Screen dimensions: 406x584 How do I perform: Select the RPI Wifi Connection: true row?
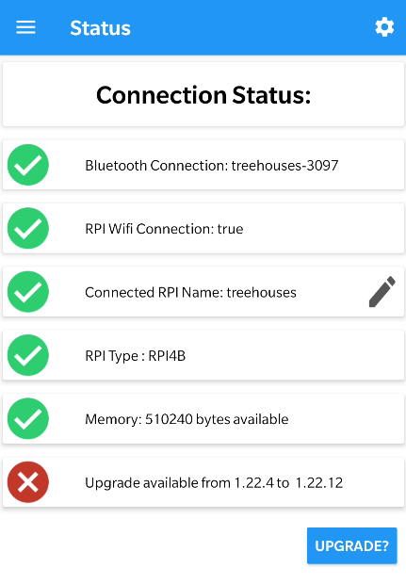pyautogui.click(x=203, y=228)
